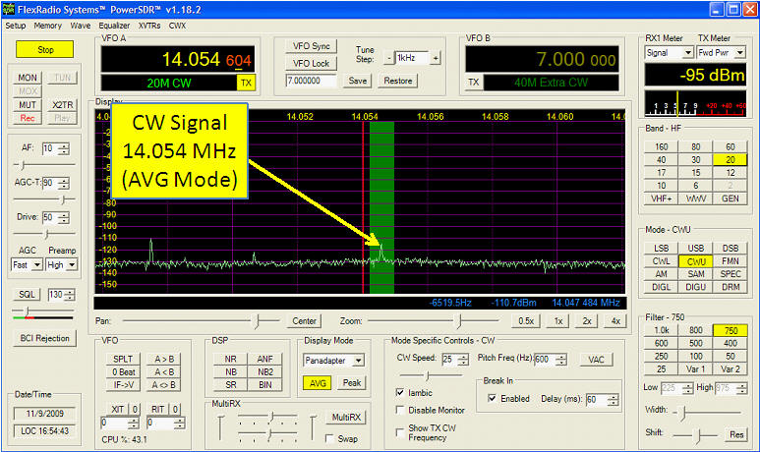Select the Var 1 filter
The image size is (760, 452).
pyautogui.click(x=695, y=369)
